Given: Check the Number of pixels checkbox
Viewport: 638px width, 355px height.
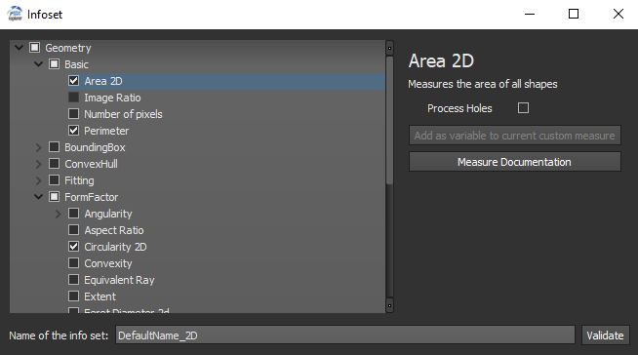Looking at the screenshot, I should point(73,114).
